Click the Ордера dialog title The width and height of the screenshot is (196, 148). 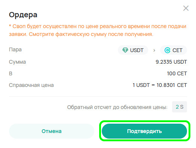pos(23,15)
